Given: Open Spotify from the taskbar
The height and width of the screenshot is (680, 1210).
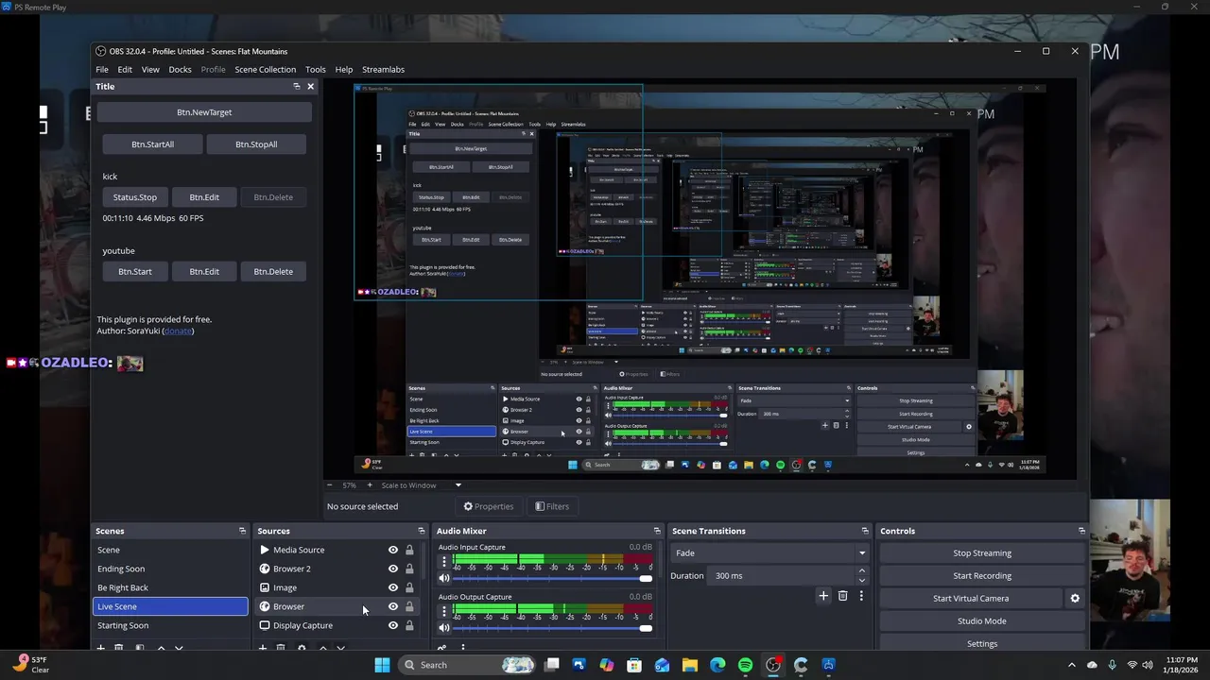Looking at the screenshot, I should tap(745, 665).
